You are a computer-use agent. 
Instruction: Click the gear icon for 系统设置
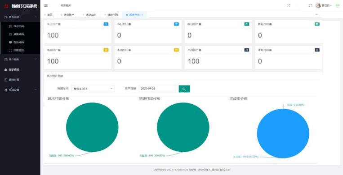click(x=6, y=90)
